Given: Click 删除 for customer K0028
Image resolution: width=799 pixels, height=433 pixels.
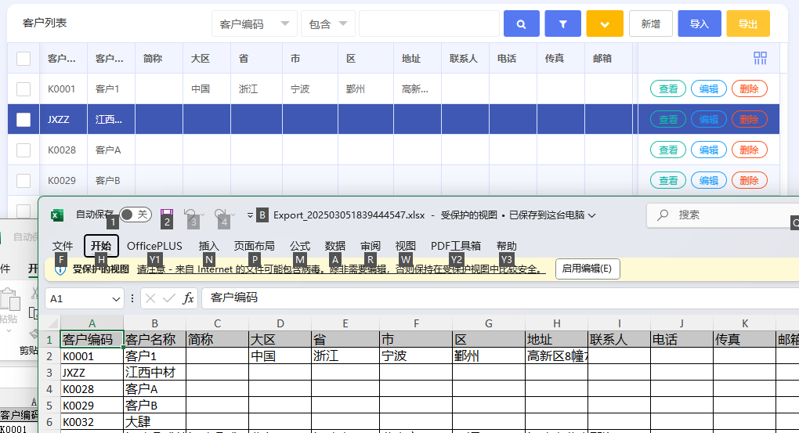Looking at the screenshot, I should point(749,150).
